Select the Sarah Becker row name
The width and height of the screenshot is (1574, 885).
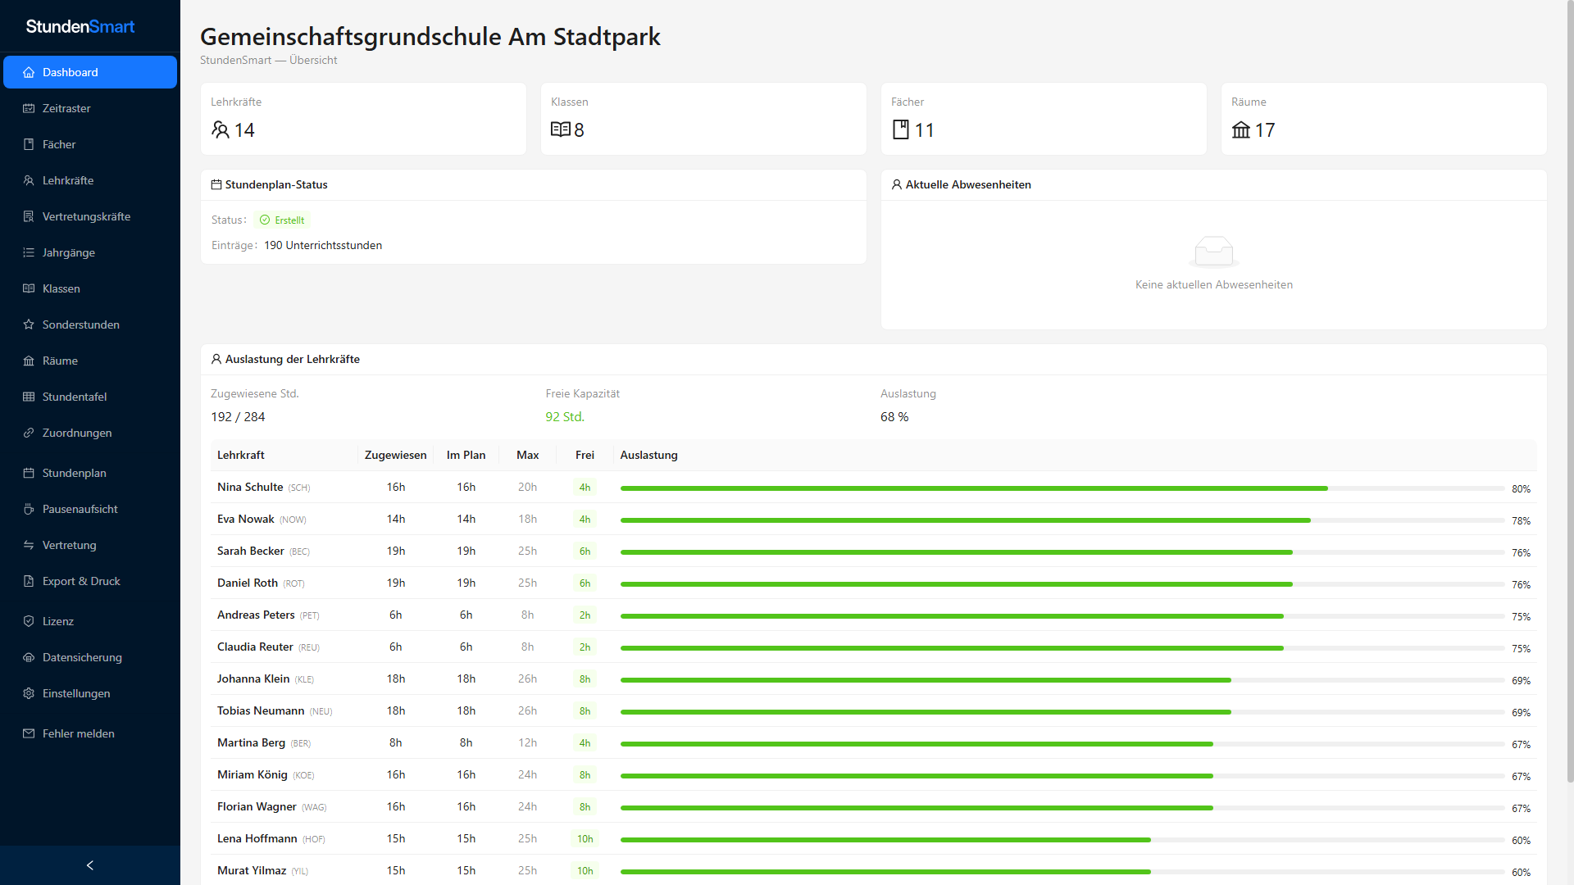tap(251, 551)
